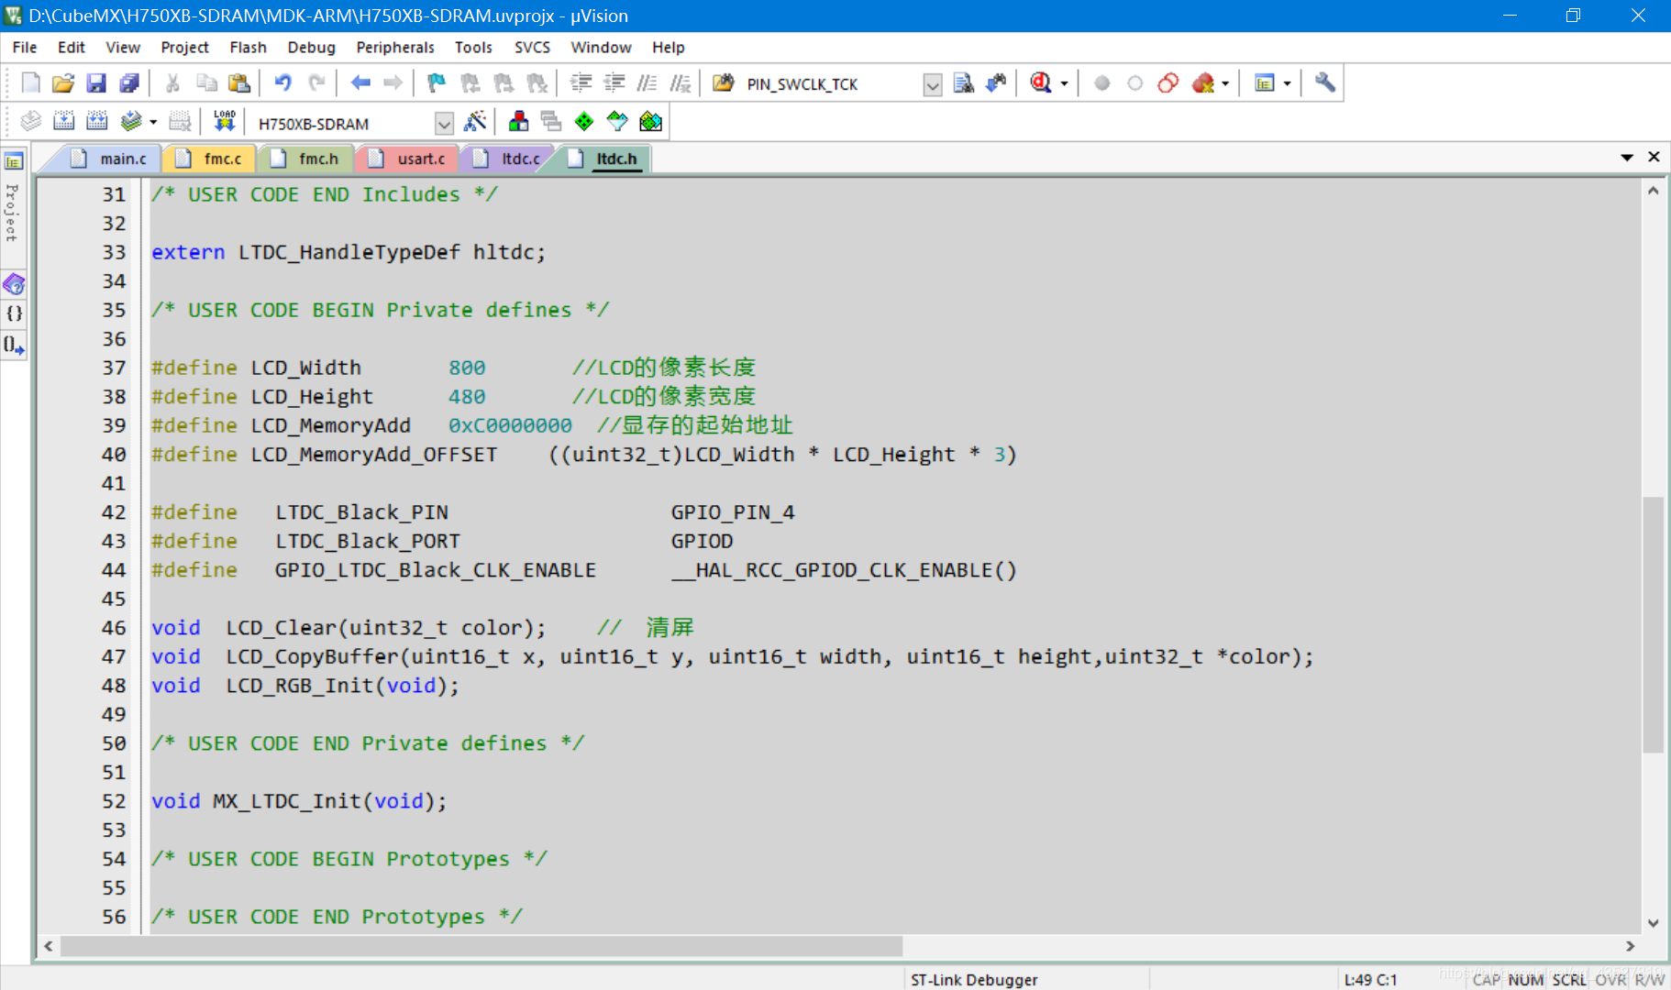Open the Peripherals menu
The image size is (1671, 990).
[395, 48]
